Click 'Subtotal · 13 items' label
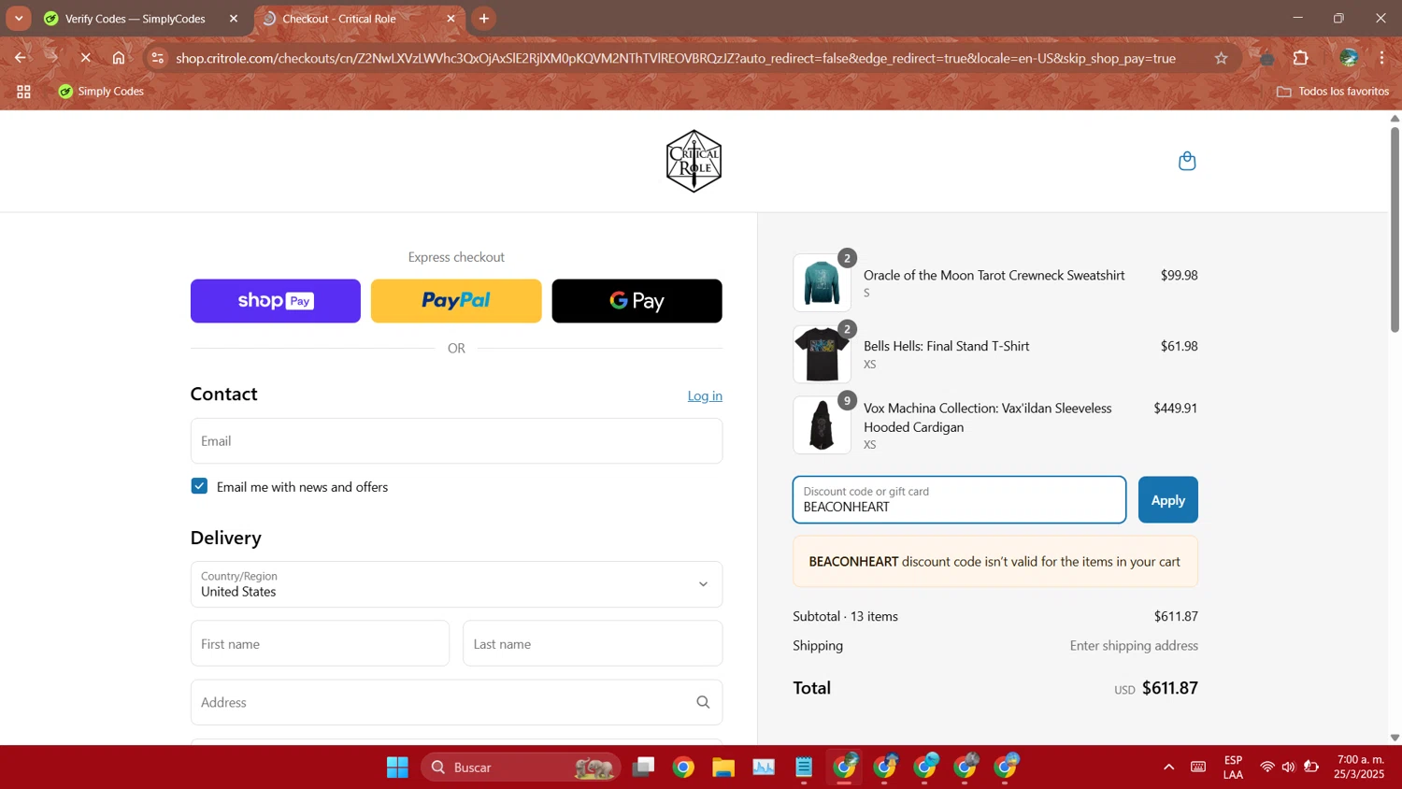This screenshot has height=789, width=1402. 845,617
